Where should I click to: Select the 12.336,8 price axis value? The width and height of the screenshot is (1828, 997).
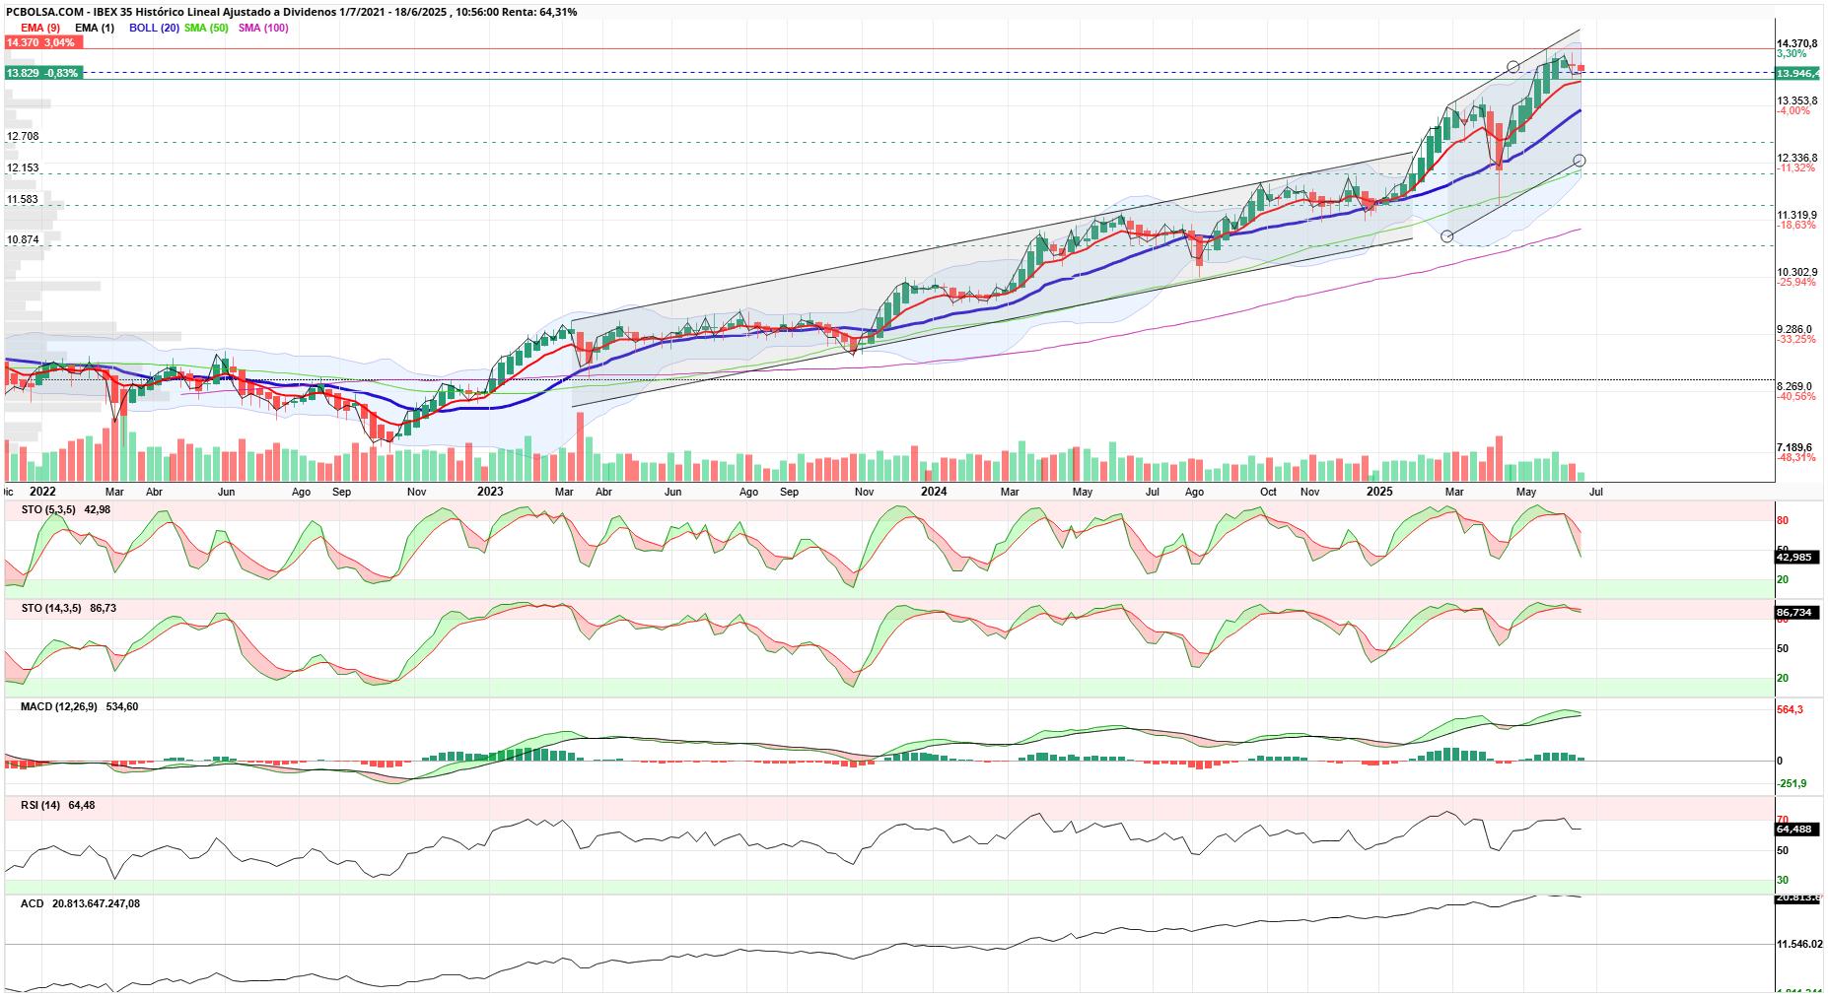(x=1796, y=158)
